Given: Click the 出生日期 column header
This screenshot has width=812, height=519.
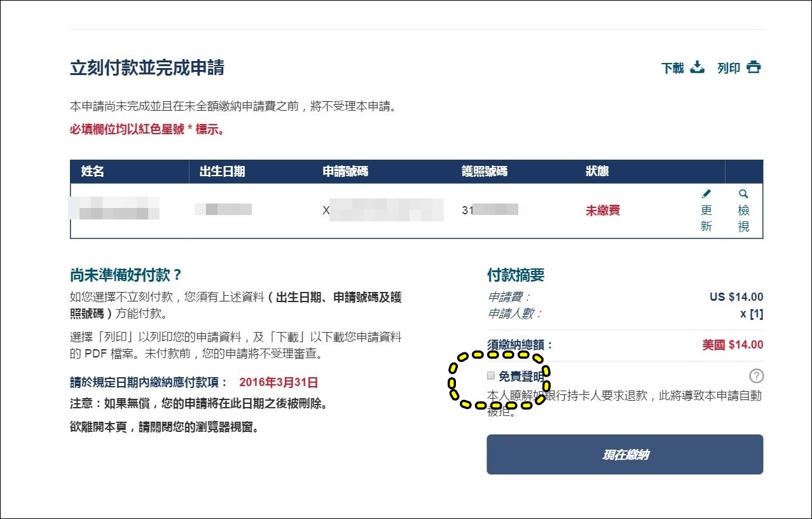Looking at the screenshot, I should (222, 172).
